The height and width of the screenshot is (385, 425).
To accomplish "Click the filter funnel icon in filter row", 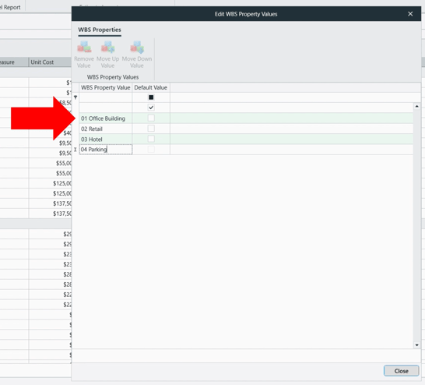I will tap(76, 97).
